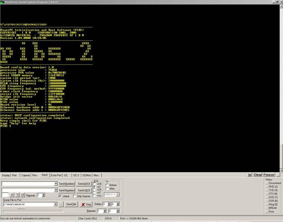
Task: Click the terminal scrollbar up arrow
Action: click(281, 6)
